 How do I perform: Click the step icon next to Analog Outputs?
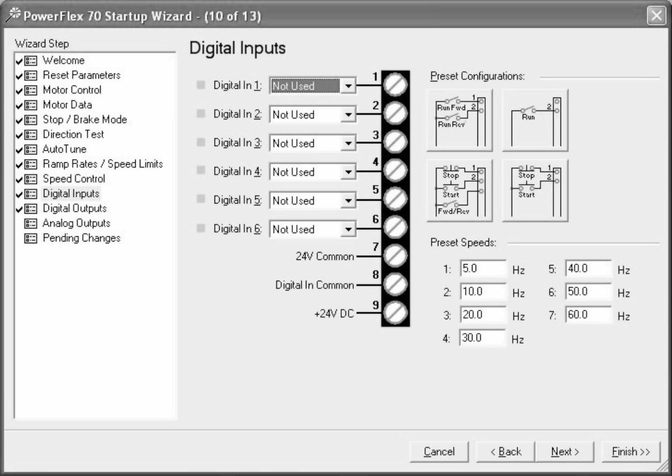tap(31, 224)
